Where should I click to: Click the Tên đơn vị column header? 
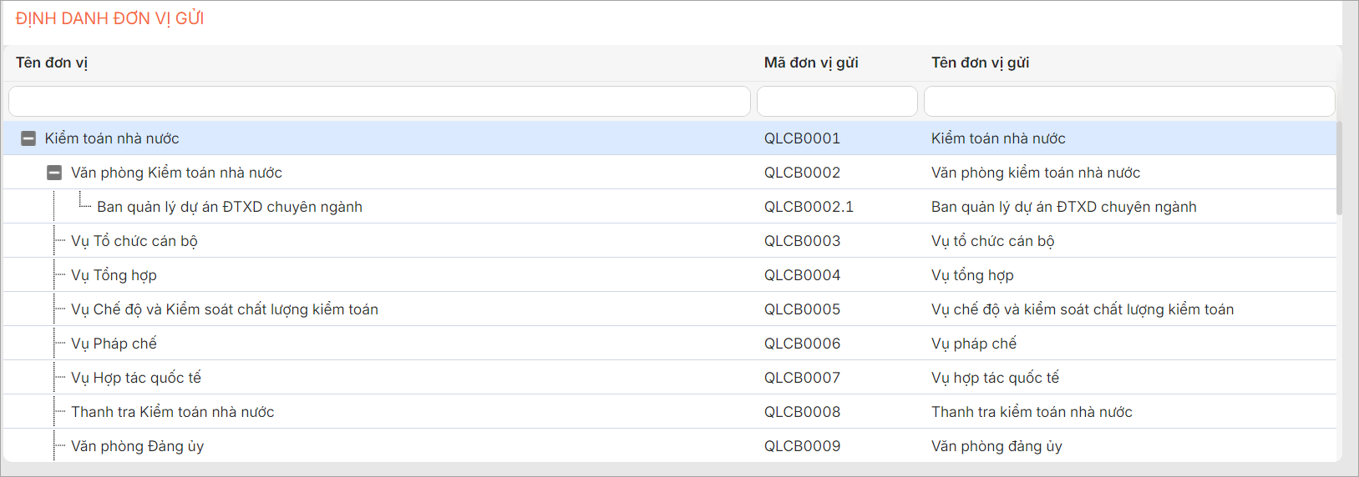coord(52,63)
